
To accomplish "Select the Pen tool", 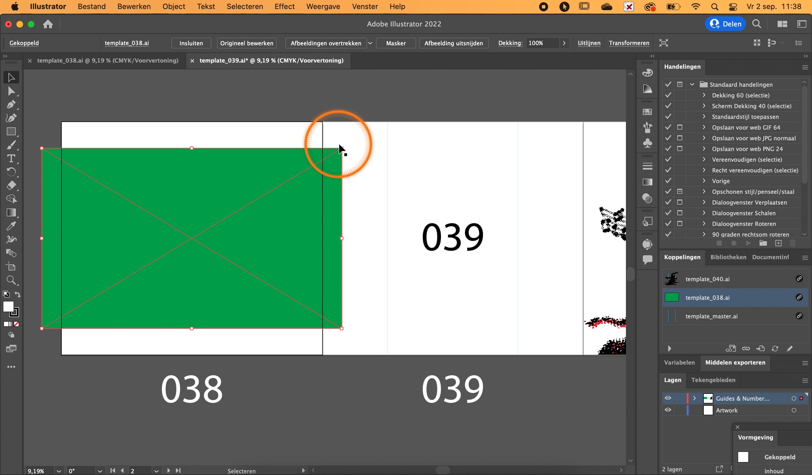I will coord(11,104).
